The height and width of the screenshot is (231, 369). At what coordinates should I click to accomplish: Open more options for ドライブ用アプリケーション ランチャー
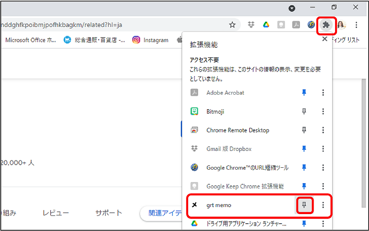(x=323, y=224)
